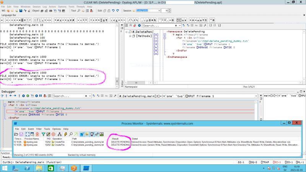This screenshot has height=172, width=306.
Task: Click the Pause icon in Debugger toolbar
Action: pos(41,96)
